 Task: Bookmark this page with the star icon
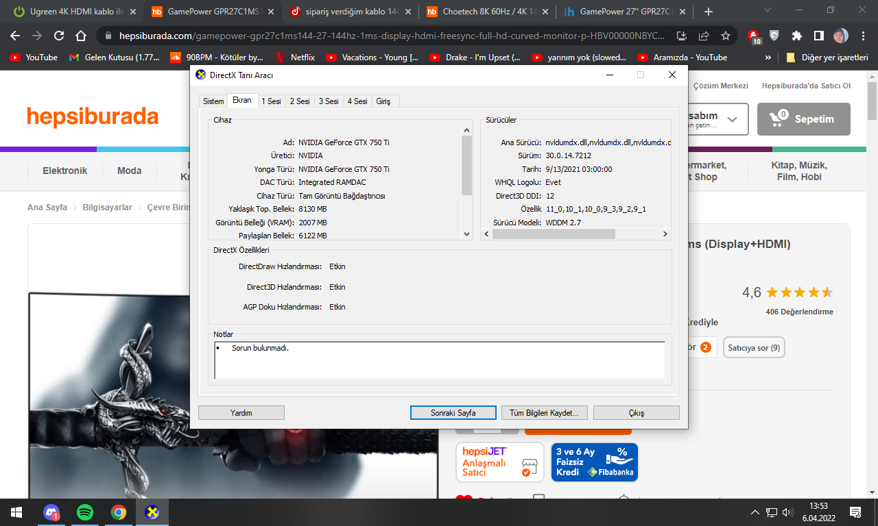point(726,36)
